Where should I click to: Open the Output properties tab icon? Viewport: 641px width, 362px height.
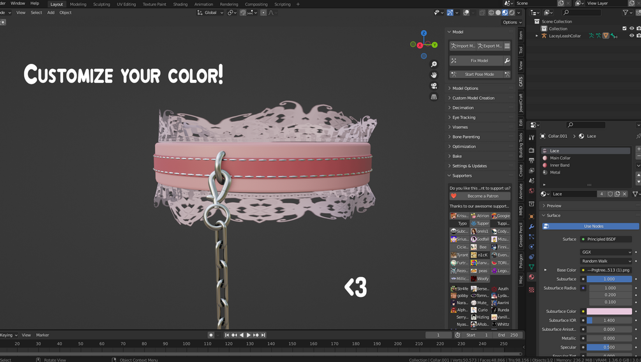(x=531, y=160)
